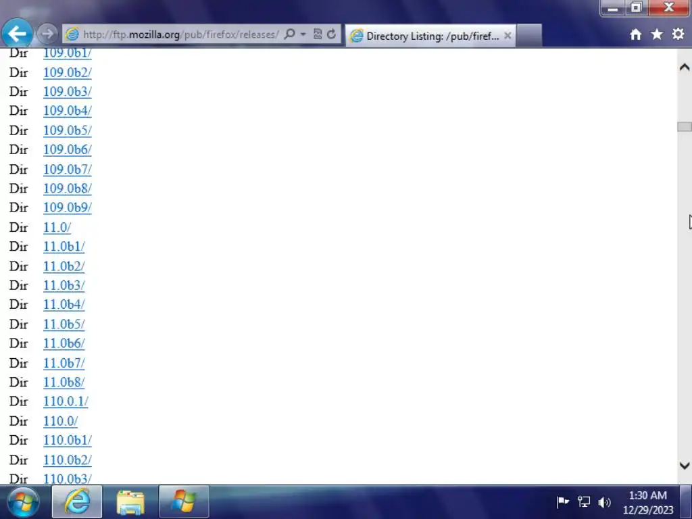Click the vertical scrollbar thumb
This screenshot has height=519, width=692.
[685, 126]
